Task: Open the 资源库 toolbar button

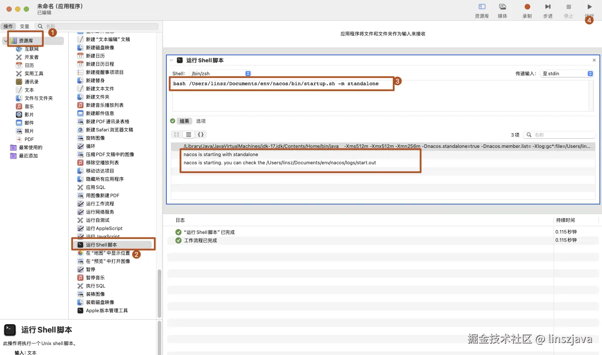Action: (x=482, y=11)
